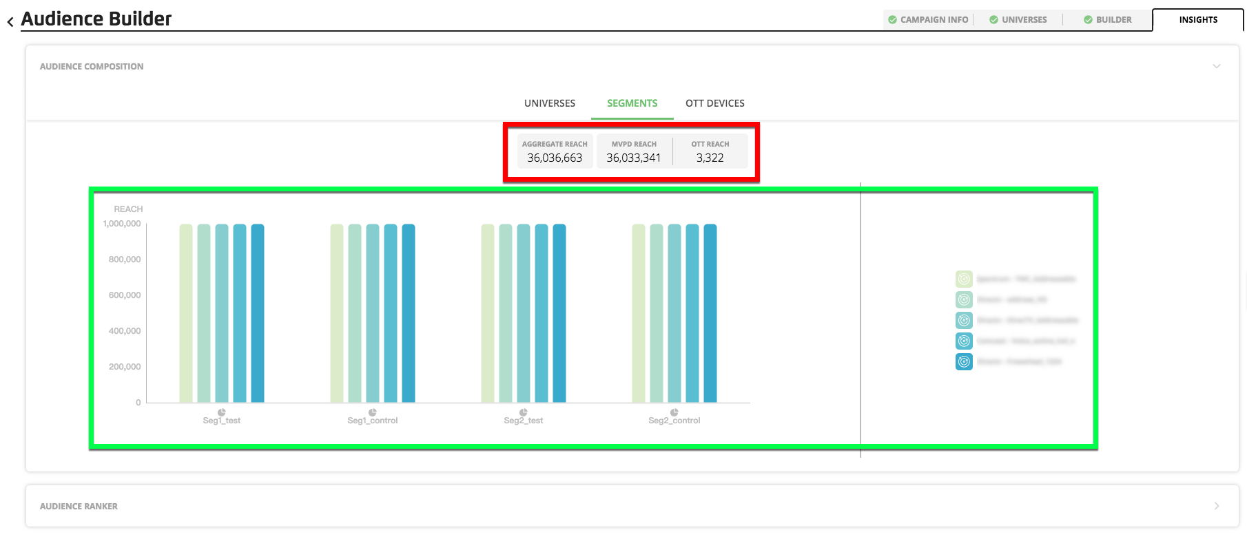Select the Segments sub-tab
1247x541 pixels.
[x=632, y=103]
